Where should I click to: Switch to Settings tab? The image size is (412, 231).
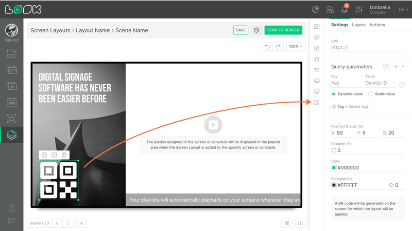[x=339, y=25]
